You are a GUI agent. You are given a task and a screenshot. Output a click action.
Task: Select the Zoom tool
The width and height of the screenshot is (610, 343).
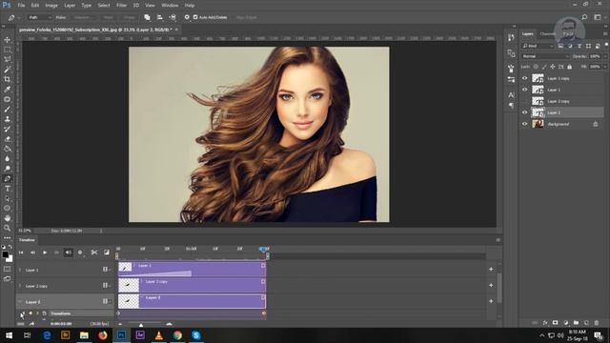[x=7, y=228]
